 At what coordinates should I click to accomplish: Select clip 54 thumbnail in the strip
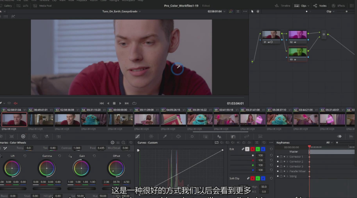click(x=94, y=119)
